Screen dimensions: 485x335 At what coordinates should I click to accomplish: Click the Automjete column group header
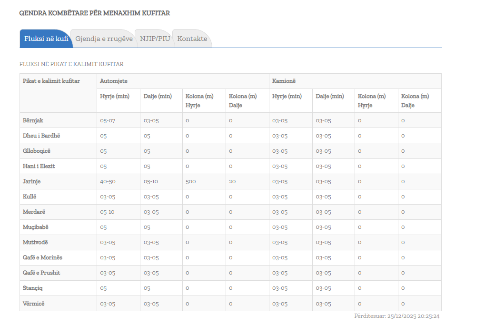click(114, 81)
